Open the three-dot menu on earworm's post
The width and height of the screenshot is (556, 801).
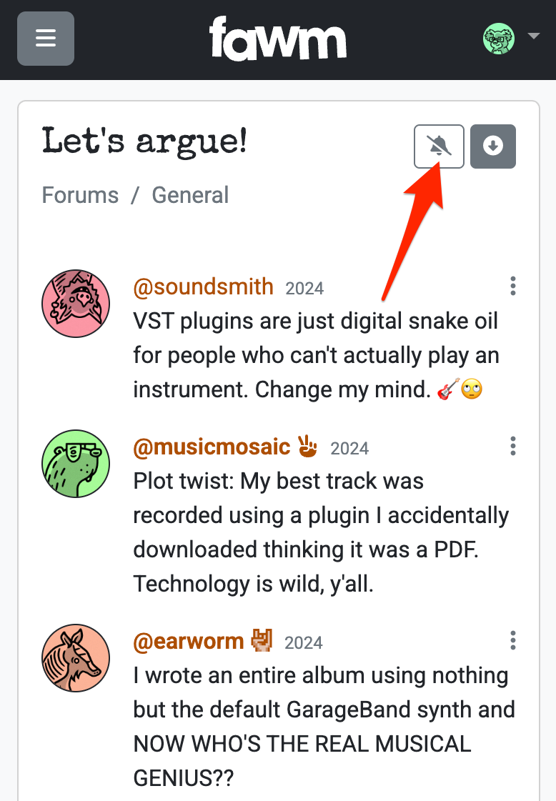pyautogui.click(x=512, y=640)
